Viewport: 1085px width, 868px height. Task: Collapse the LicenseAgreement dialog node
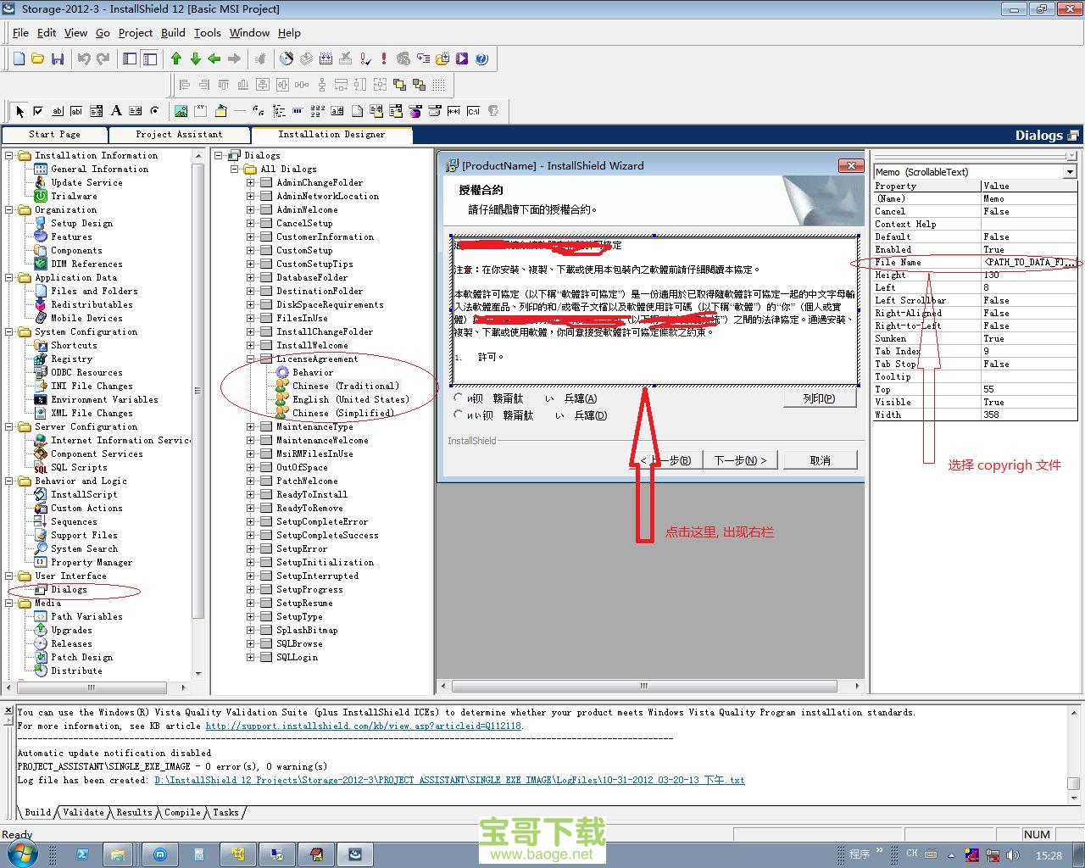pyautogui.click(x=250, y=359)
